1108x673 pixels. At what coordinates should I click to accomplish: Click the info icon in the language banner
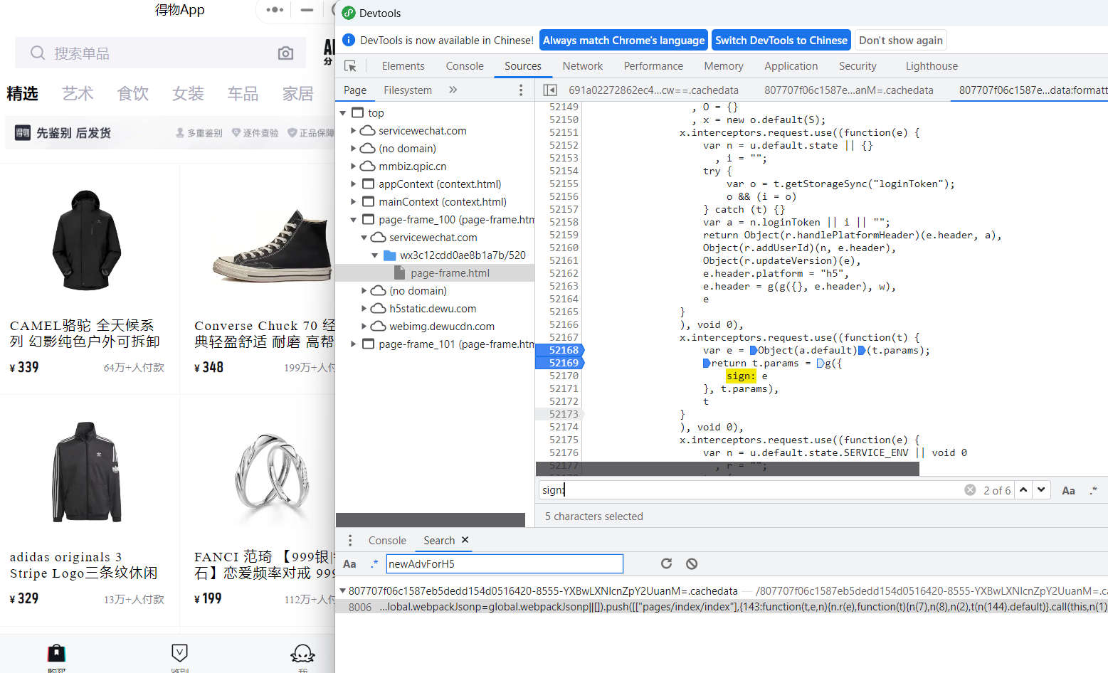(349, 40)
